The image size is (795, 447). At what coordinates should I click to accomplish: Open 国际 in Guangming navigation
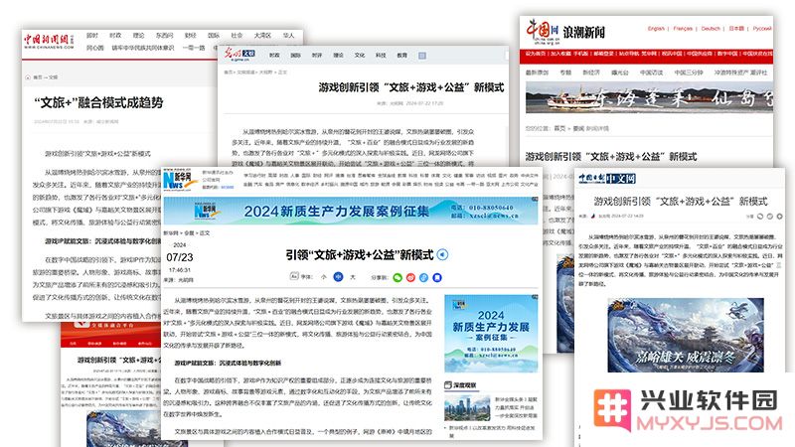pos(295,56)
